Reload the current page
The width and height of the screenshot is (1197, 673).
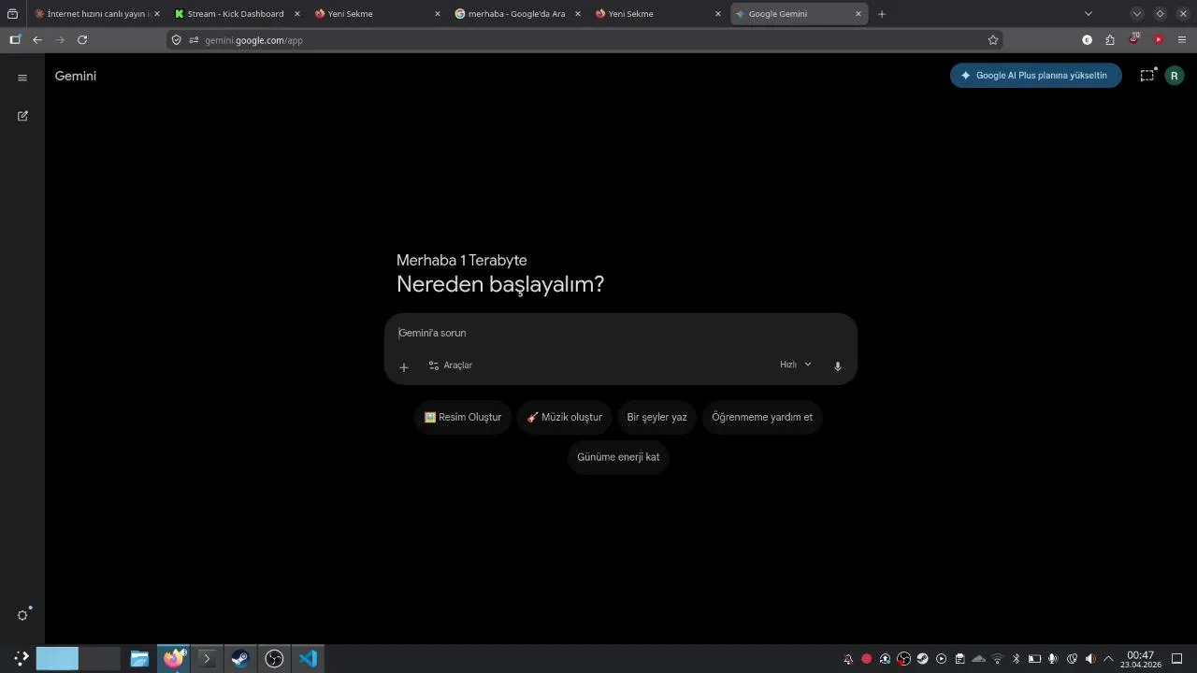[x=82, y=40]
